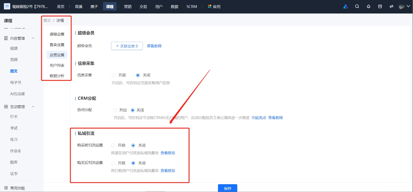Open the user avatar dropdown arrow
Screen dimensions: 413x192
point(408,6)
